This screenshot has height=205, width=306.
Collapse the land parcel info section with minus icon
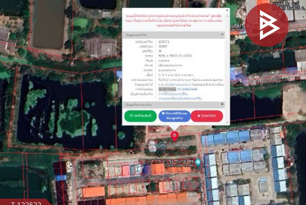tap(222, 34)
